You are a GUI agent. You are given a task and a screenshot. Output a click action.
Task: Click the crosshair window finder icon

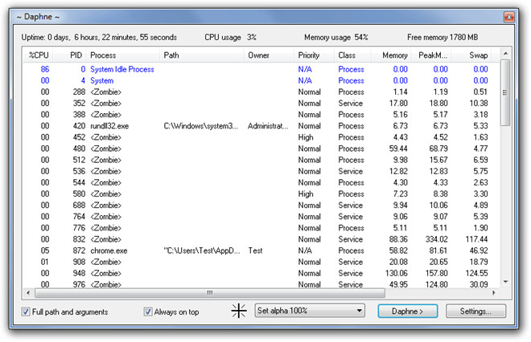point(239,311)
